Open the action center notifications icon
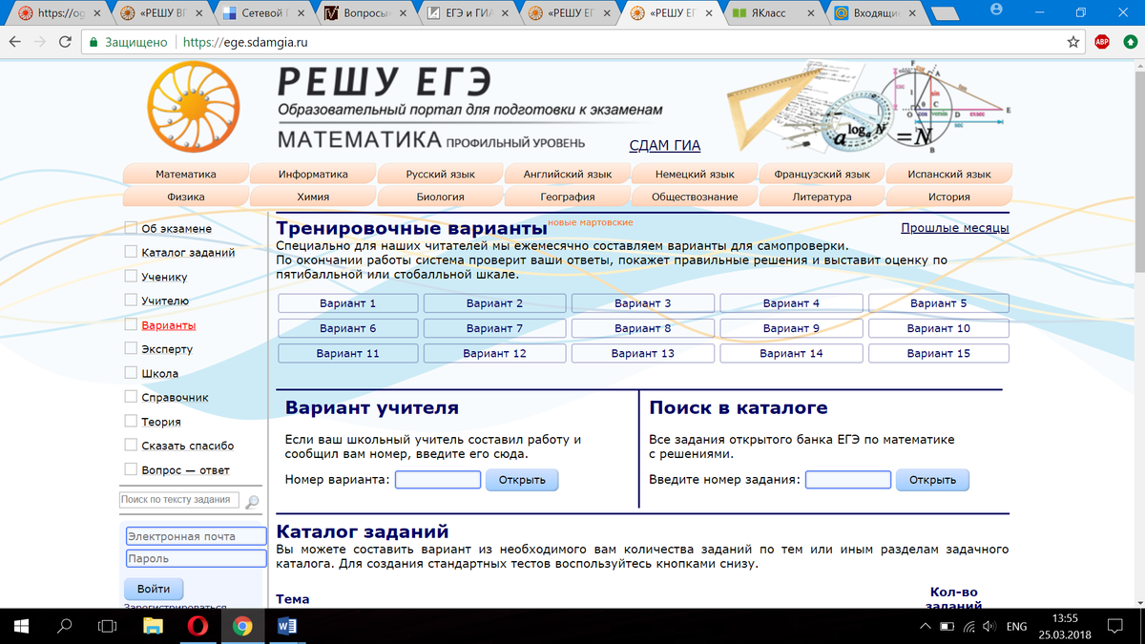1145x644 pixels. tap(1114, 626)
